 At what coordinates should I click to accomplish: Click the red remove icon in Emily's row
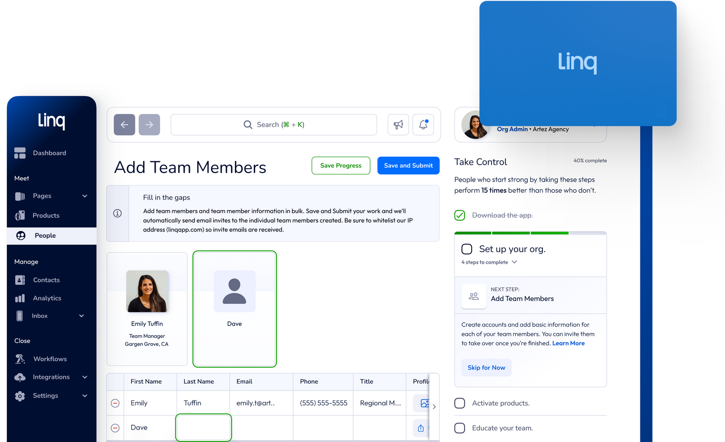(x=115, y=403)
